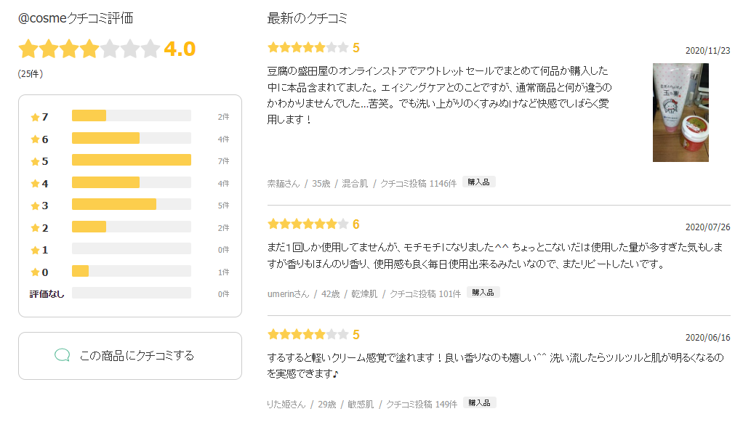The image size is (743, 430).
Task: Click the 5-star rating row star icon
Action: tap(35, 161)
